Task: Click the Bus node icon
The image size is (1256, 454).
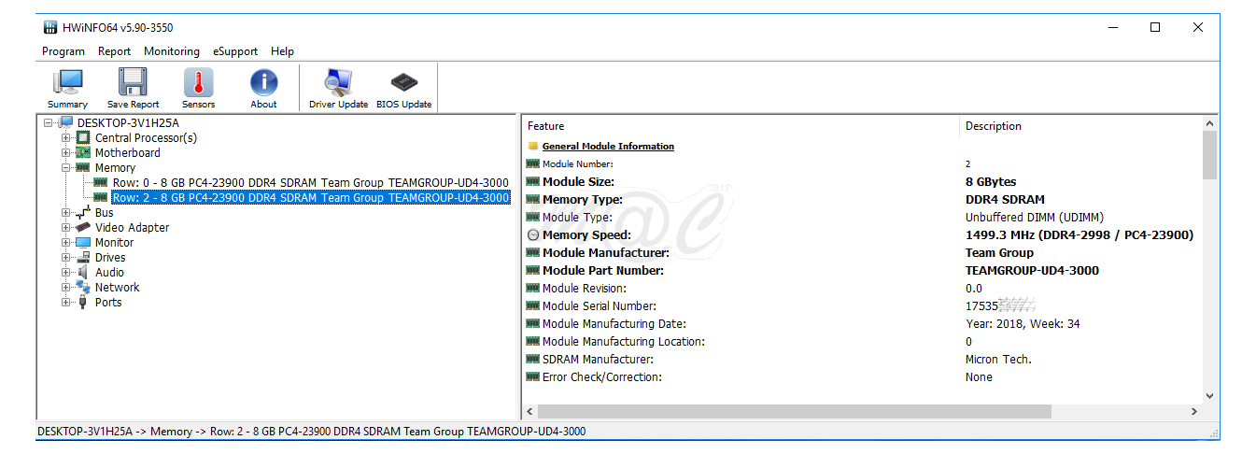Action: tap(83, 212)
